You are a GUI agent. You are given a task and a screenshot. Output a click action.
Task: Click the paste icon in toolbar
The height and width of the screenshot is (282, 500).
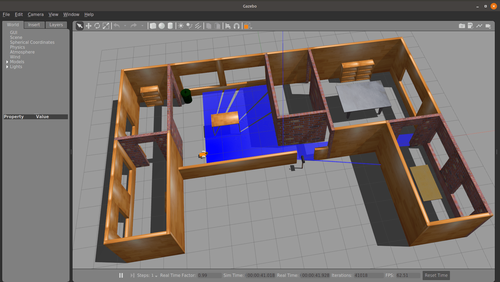[x=217, y=26]
